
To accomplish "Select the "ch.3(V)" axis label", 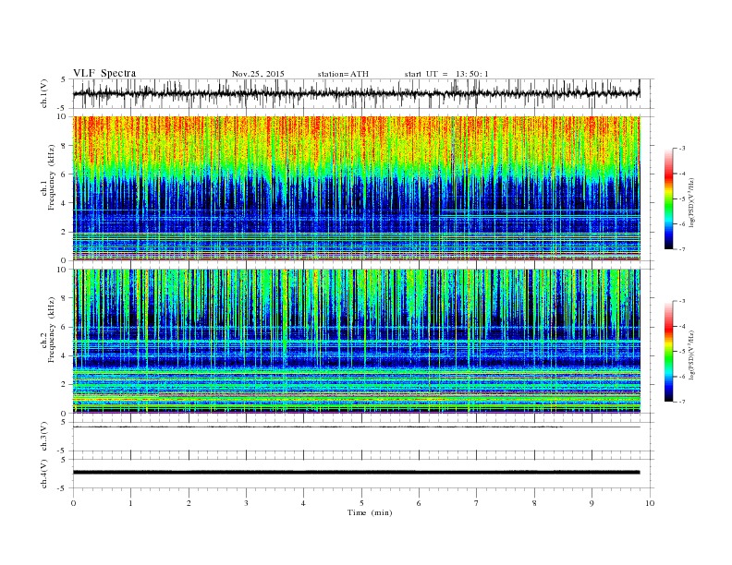I will tap(44, 437).
